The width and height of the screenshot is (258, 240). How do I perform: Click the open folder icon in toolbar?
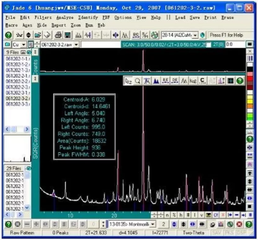pyautogui.click(x=37, y=35)
